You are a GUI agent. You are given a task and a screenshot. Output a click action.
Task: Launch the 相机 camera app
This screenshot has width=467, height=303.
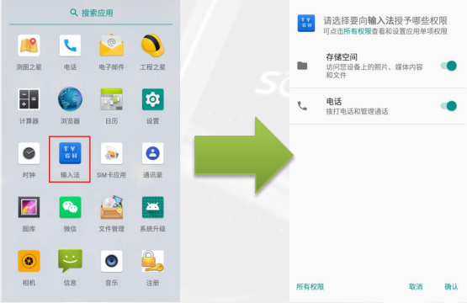tap(29, 261)
